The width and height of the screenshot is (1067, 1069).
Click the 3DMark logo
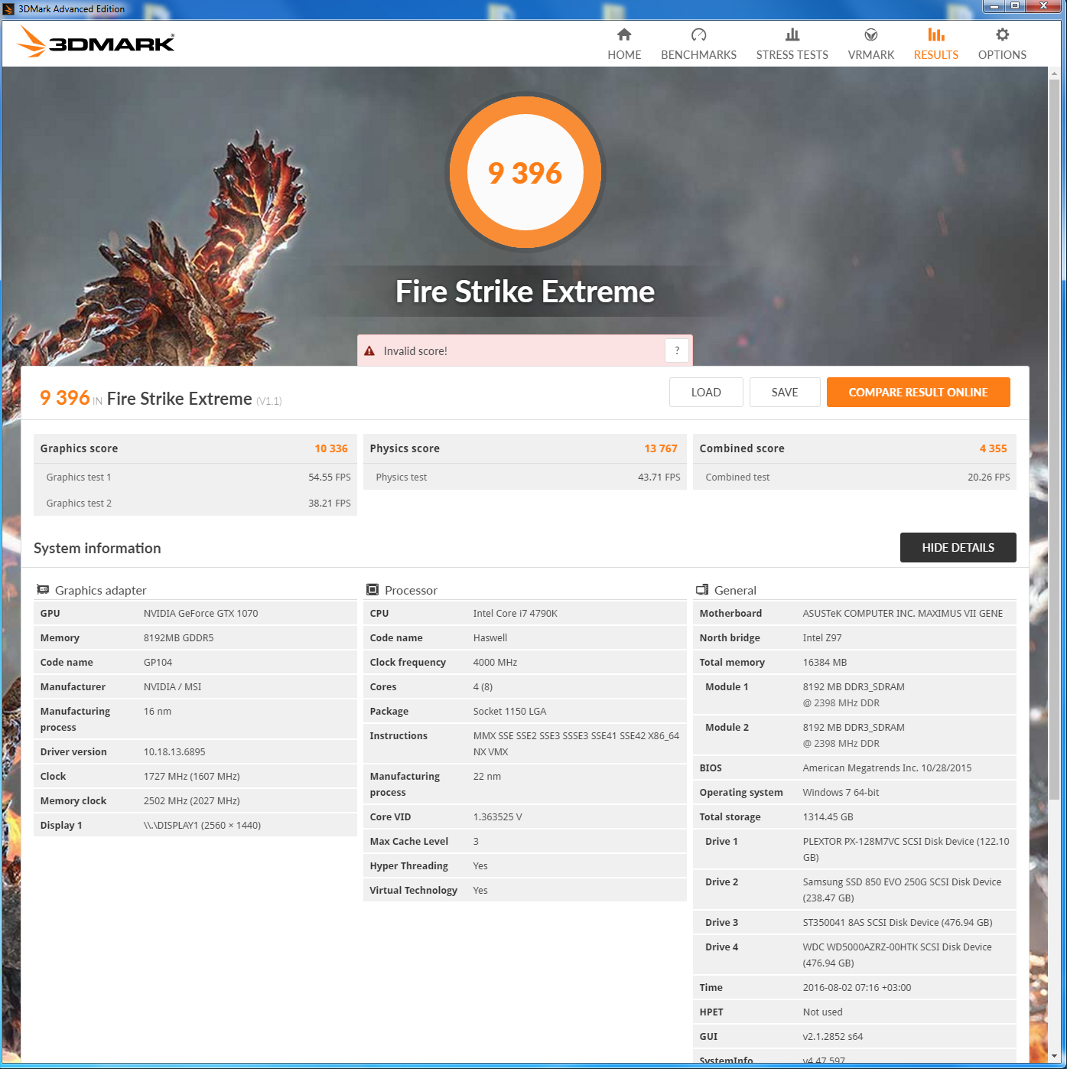pos(96,42)
